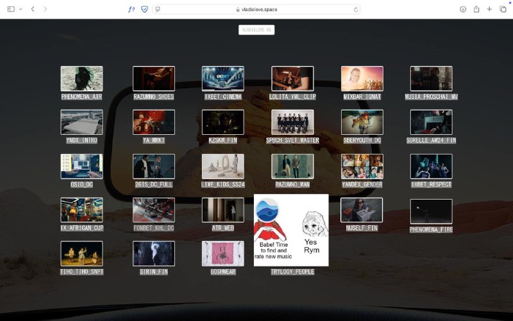The image size is (513, 321).
Task: Open the shield privacy extension
Action: pos(144,9)
